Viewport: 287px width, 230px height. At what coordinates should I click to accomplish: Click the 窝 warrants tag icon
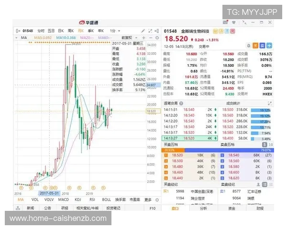(x=232, y=31)
